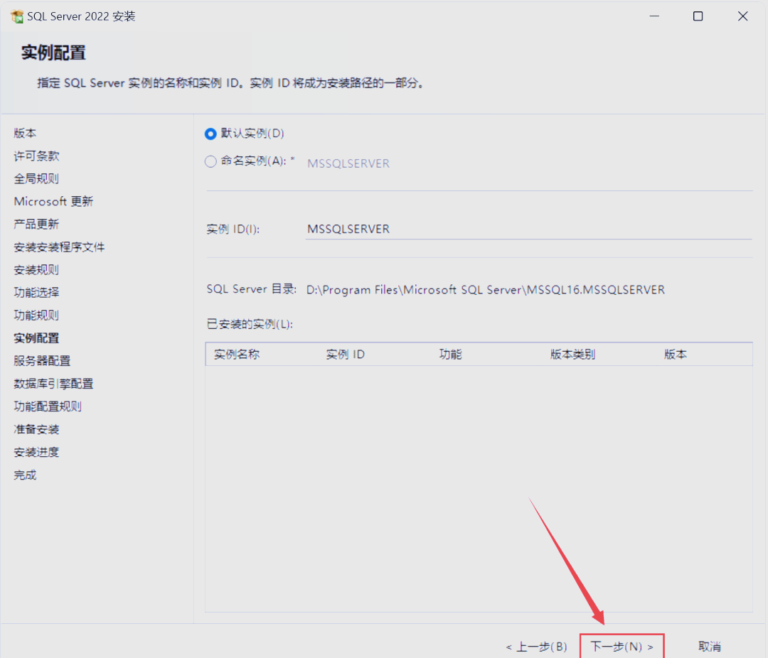Viewport: 768px width, 658px height.
Task: Click the 已安装的实例(L) label
Action: [250, 324]
